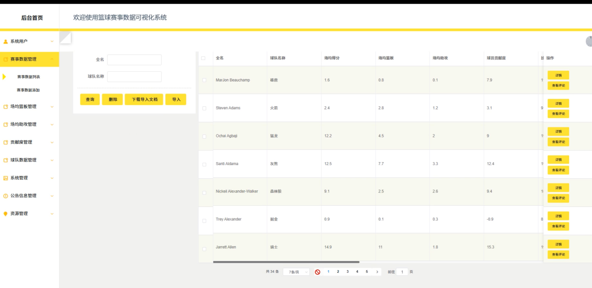Click the 共 34 条 total count text
The width and height of the screenshot is (592, 288).
coord(272,272)
